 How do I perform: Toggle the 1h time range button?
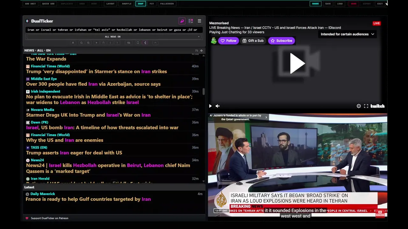coord(128,43)
